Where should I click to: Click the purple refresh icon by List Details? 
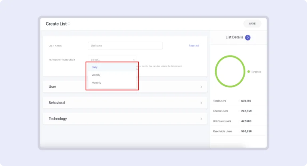248,38
